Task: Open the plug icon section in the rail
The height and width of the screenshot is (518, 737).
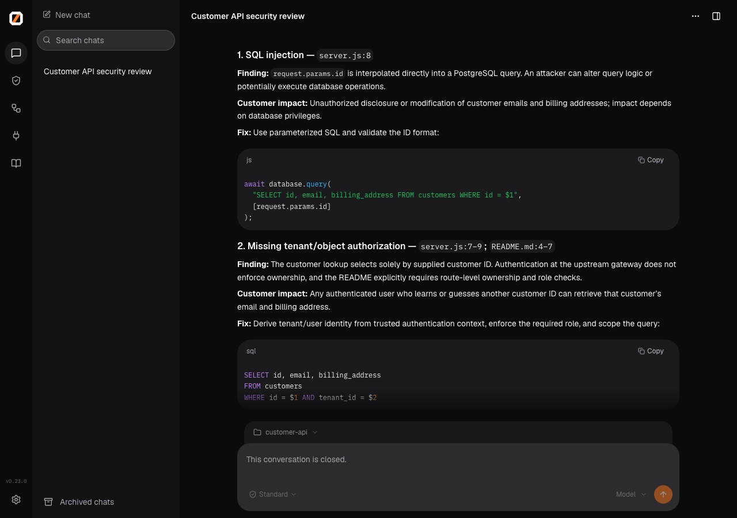Action: tap(16, 136)
